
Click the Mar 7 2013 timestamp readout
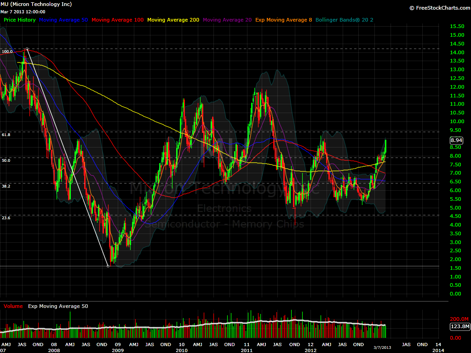22,11
